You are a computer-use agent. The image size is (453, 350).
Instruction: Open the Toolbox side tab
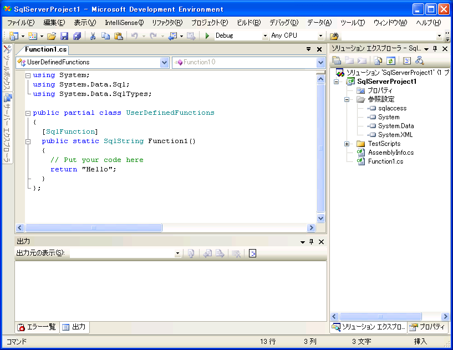click(x=7, y=67)
